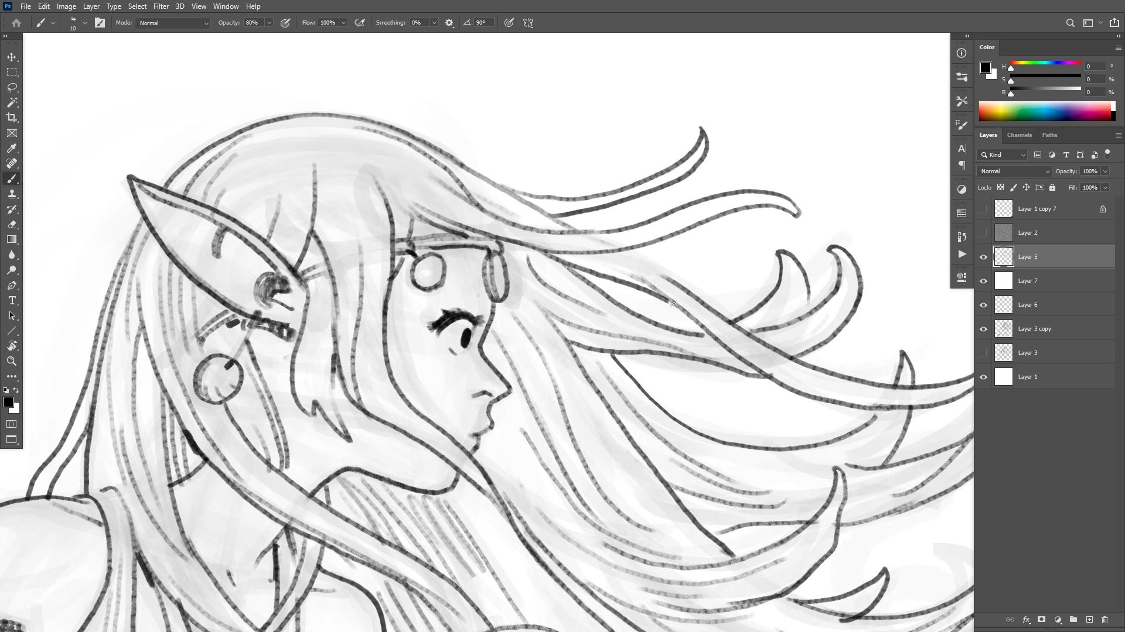Switch to the Channels tab
1125x632 pixels.
click(x=1019, y=135)
